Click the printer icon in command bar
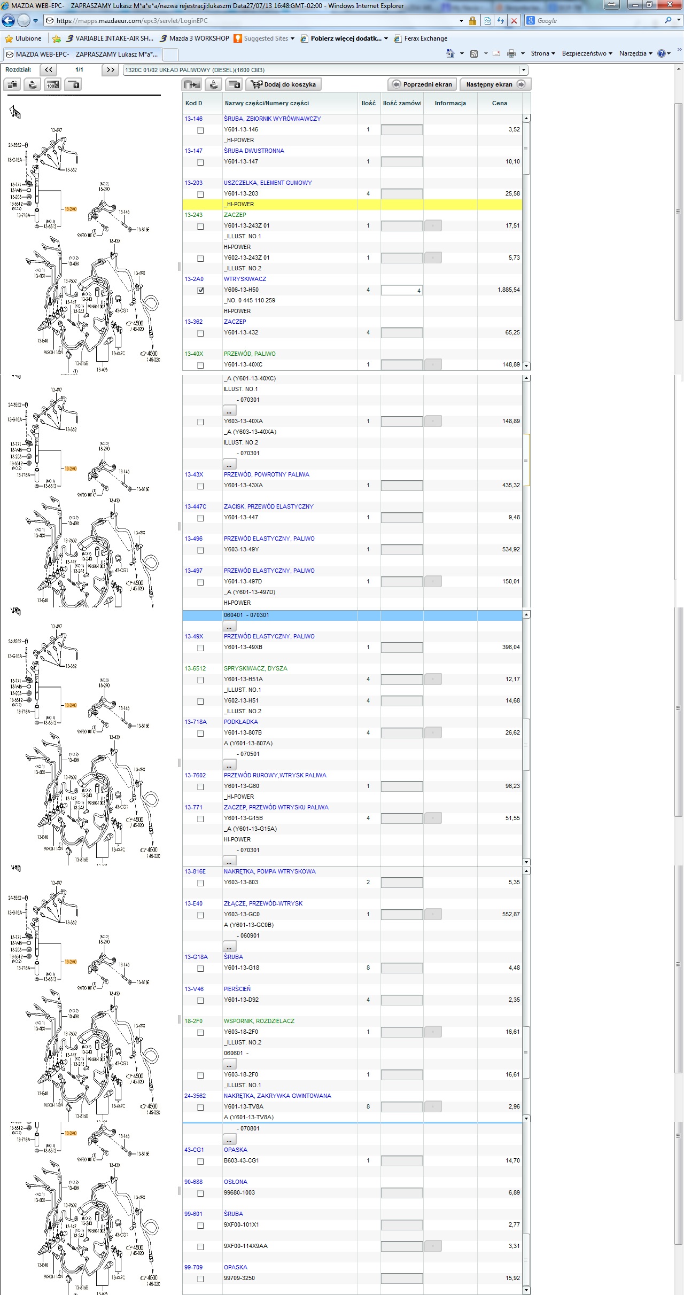 click(x=511, y=53)
